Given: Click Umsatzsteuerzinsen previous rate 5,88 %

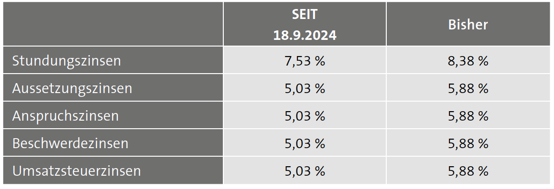Looking at the screenshot, I should click(x=468, y=170).
